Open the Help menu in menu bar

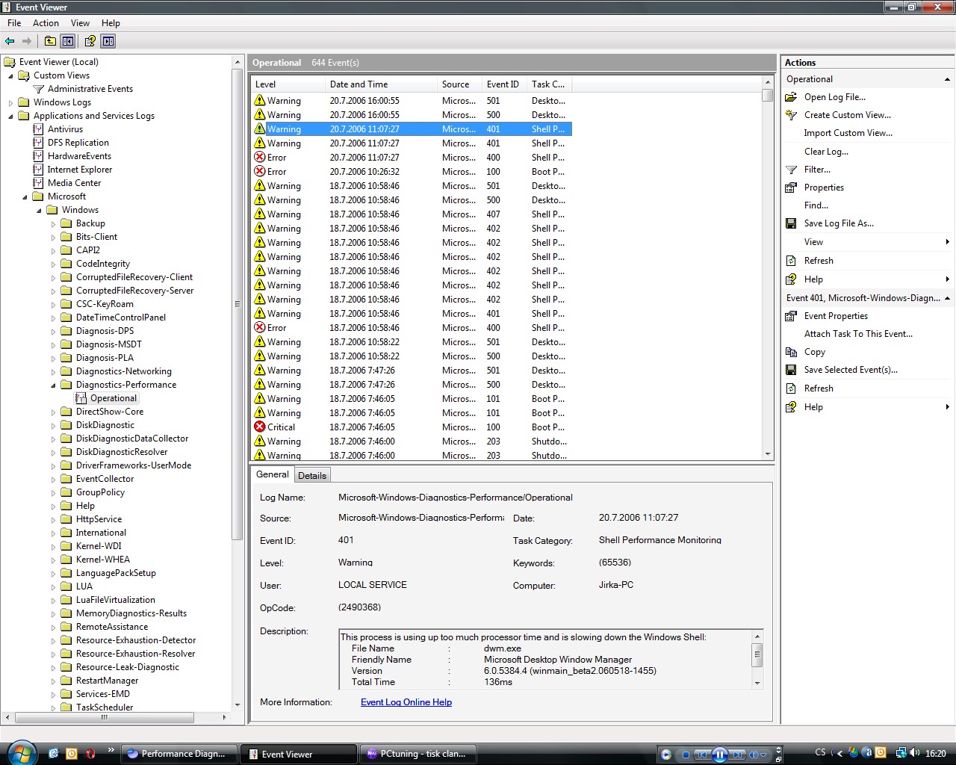click(x=111, y=23)
